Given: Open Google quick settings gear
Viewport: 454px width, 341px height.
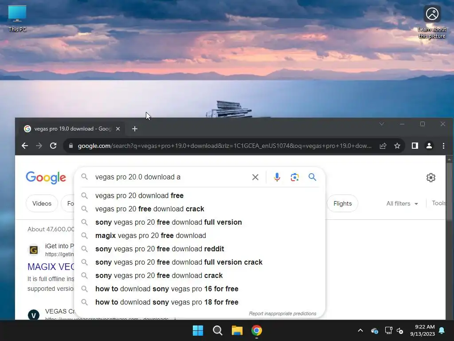Looking at the screenshot, I should (x=431, y=178).
